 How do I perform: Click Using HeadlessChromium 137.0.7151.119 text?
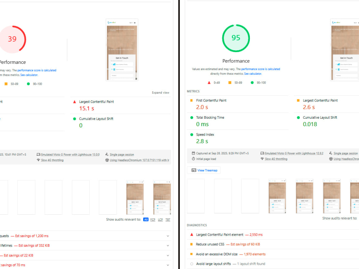point(139,160)
